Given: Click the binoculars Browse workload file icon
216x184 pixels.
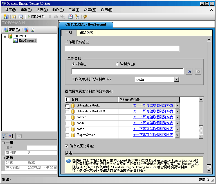Looking at the screenshot, I should 189,71.
